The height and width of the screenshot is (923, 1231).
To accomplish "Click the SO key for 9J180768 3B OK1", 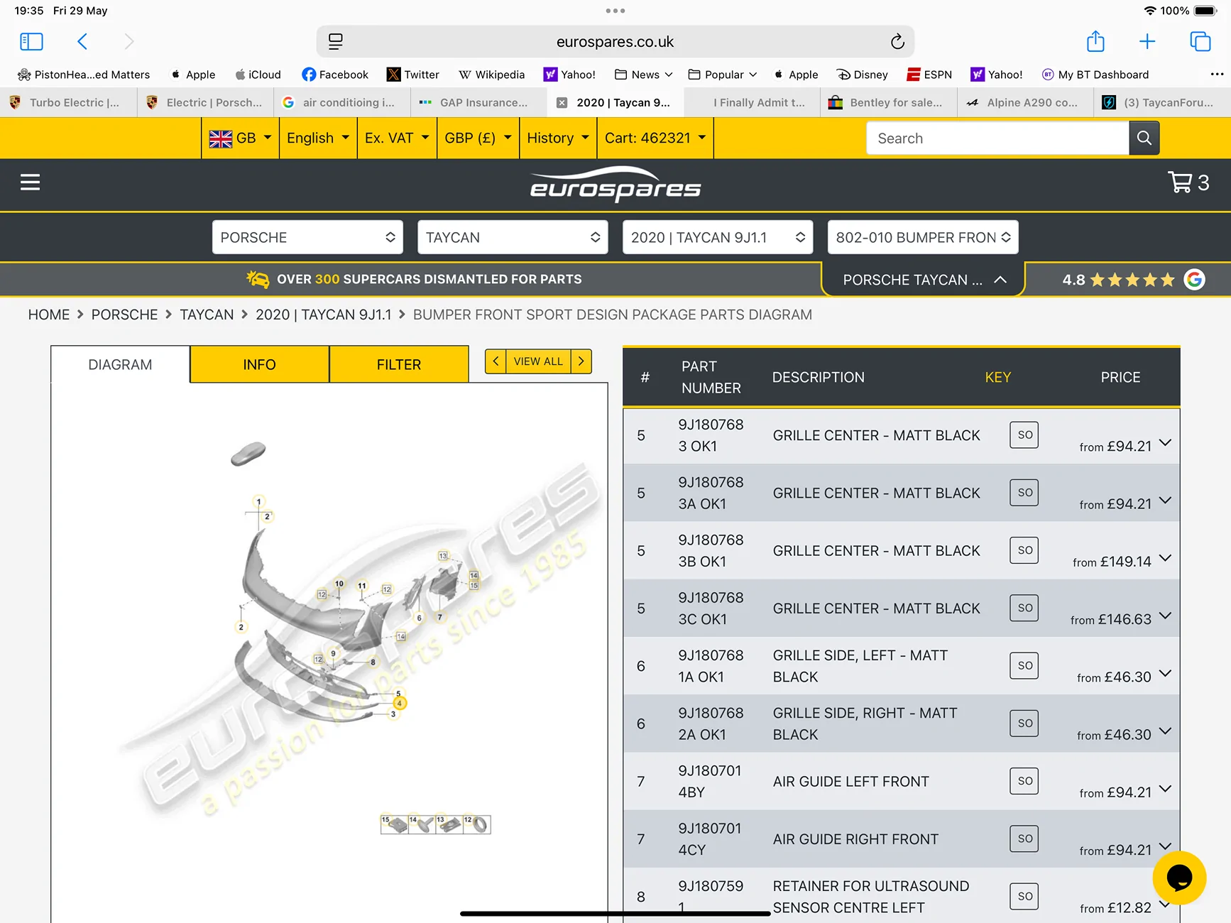I will click(1024, 550).
